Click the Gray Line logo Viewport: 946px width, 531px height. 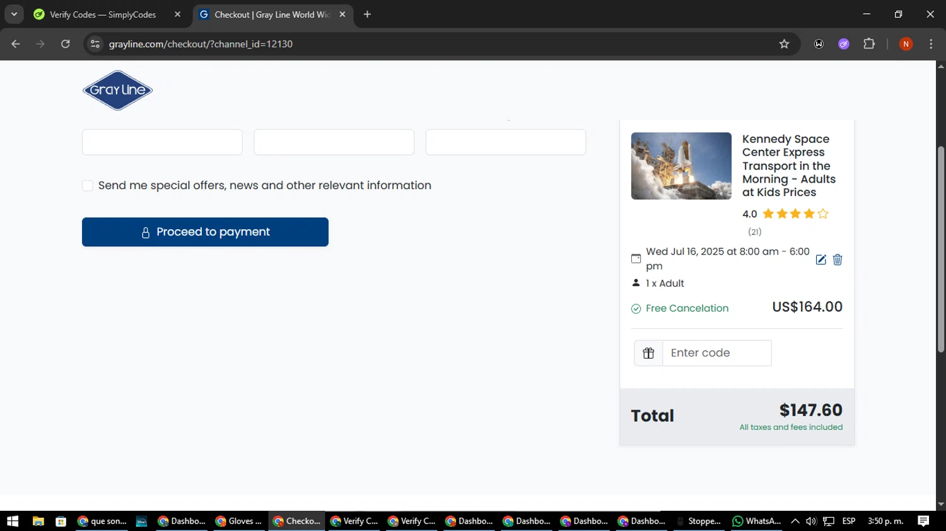click(x=117, y=91)
